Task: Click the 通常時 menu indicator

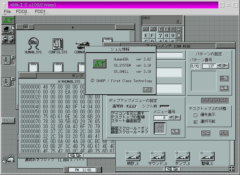Action: click(x=131, y=106)
